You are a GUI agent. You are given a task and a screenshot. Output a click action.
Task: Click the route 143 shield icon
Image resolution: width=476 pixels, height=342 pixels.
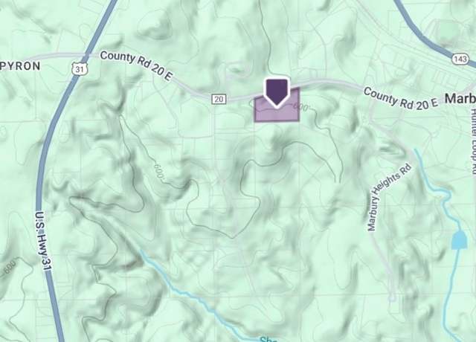460,59
